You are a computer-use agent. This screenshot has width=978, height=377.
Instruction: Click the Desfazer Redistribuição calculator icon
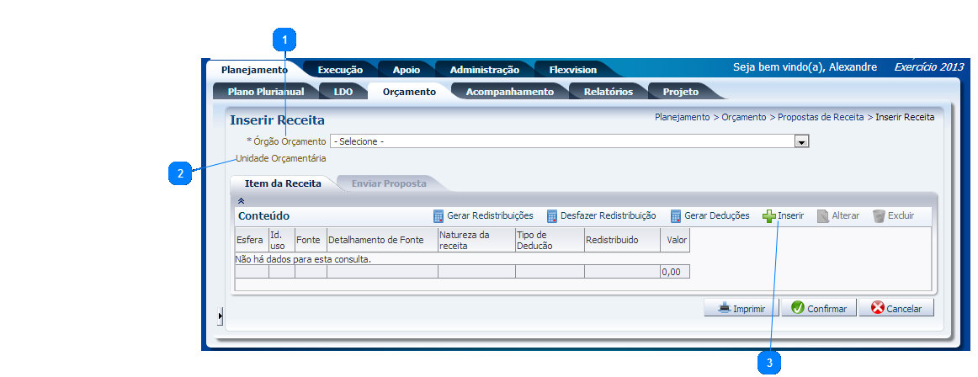(x=552, y=216)
